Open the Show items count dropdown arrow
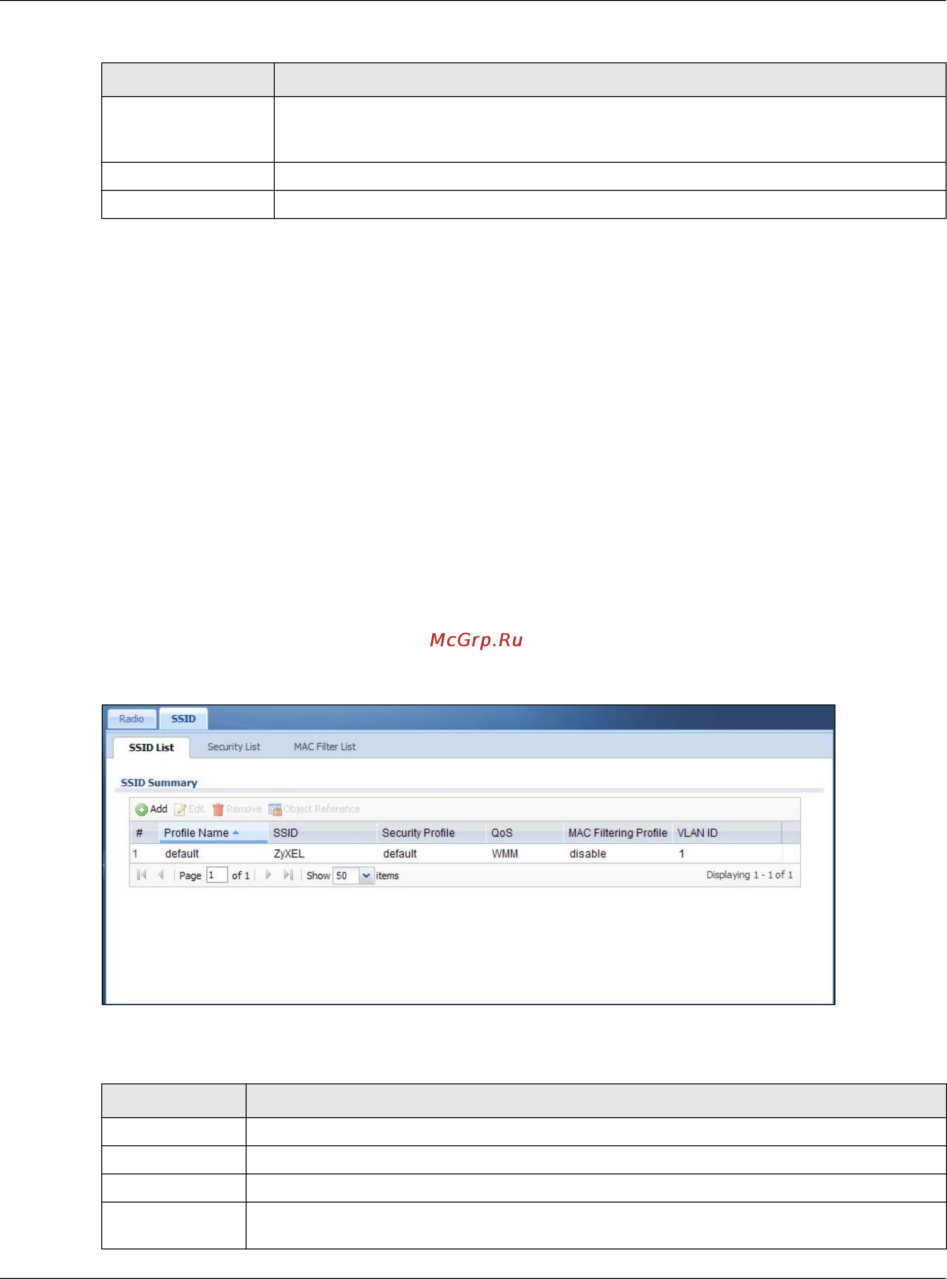947x1279 pixels. (366, 876)
